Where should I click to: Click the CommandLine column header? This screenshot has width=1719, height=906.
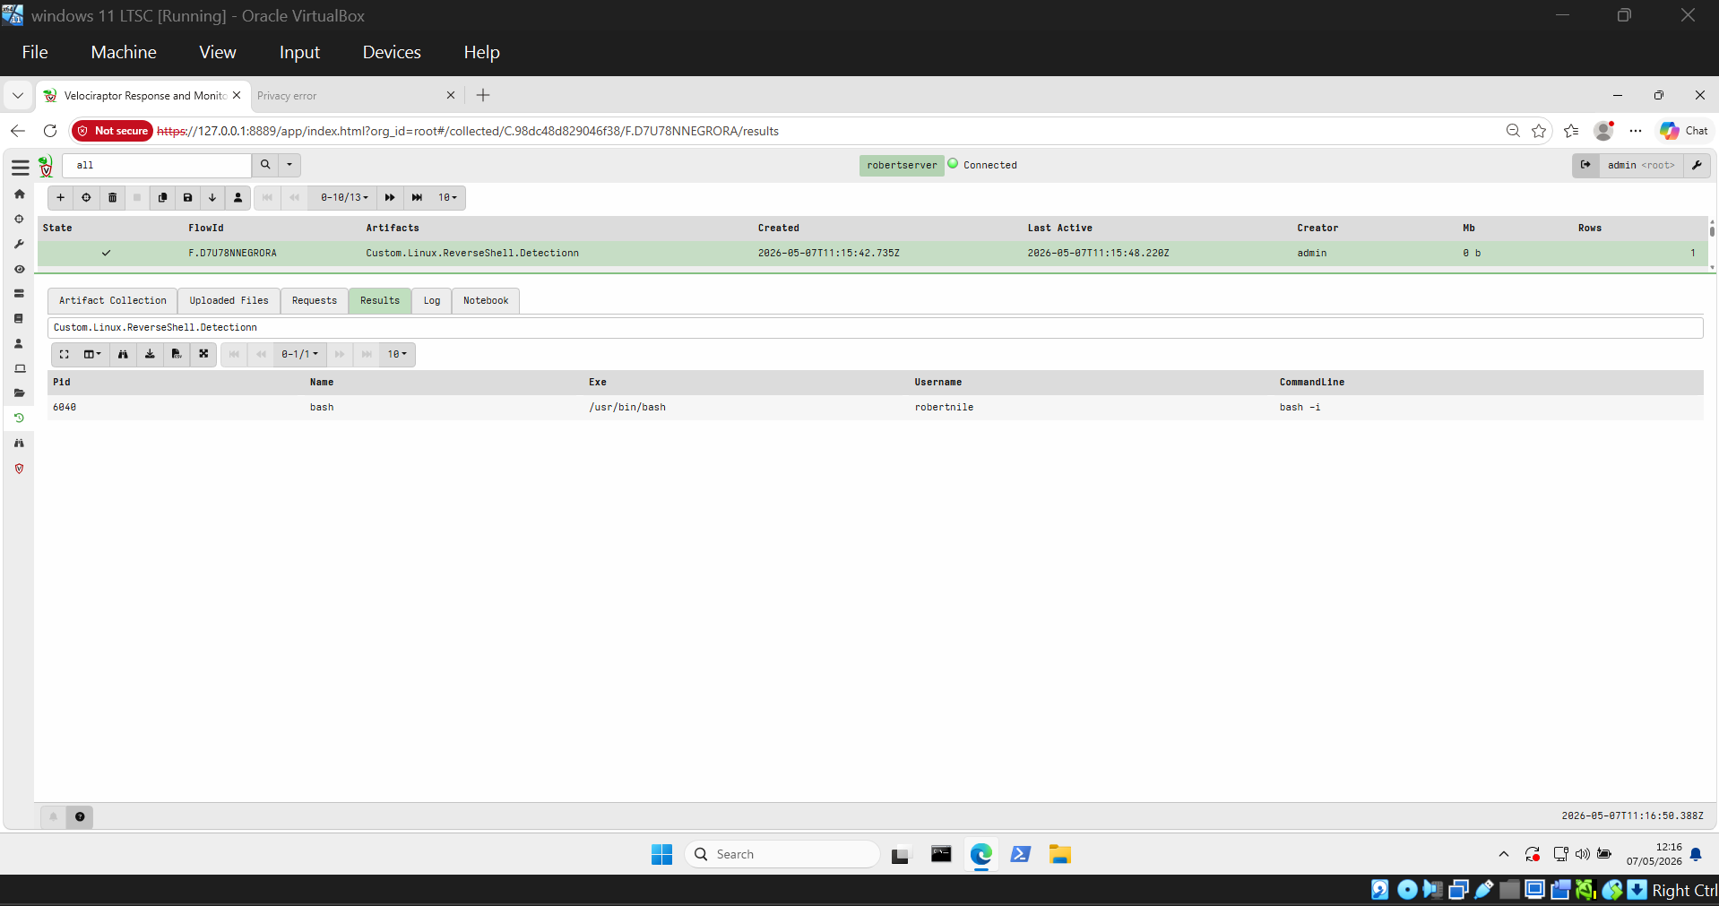coord(1311,382)
